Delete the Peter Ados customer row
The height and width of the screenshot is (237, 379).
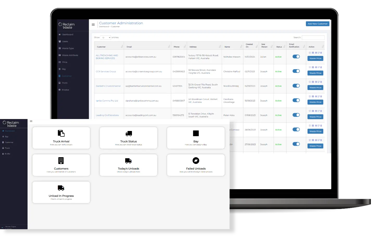click(x=321, y=111)
